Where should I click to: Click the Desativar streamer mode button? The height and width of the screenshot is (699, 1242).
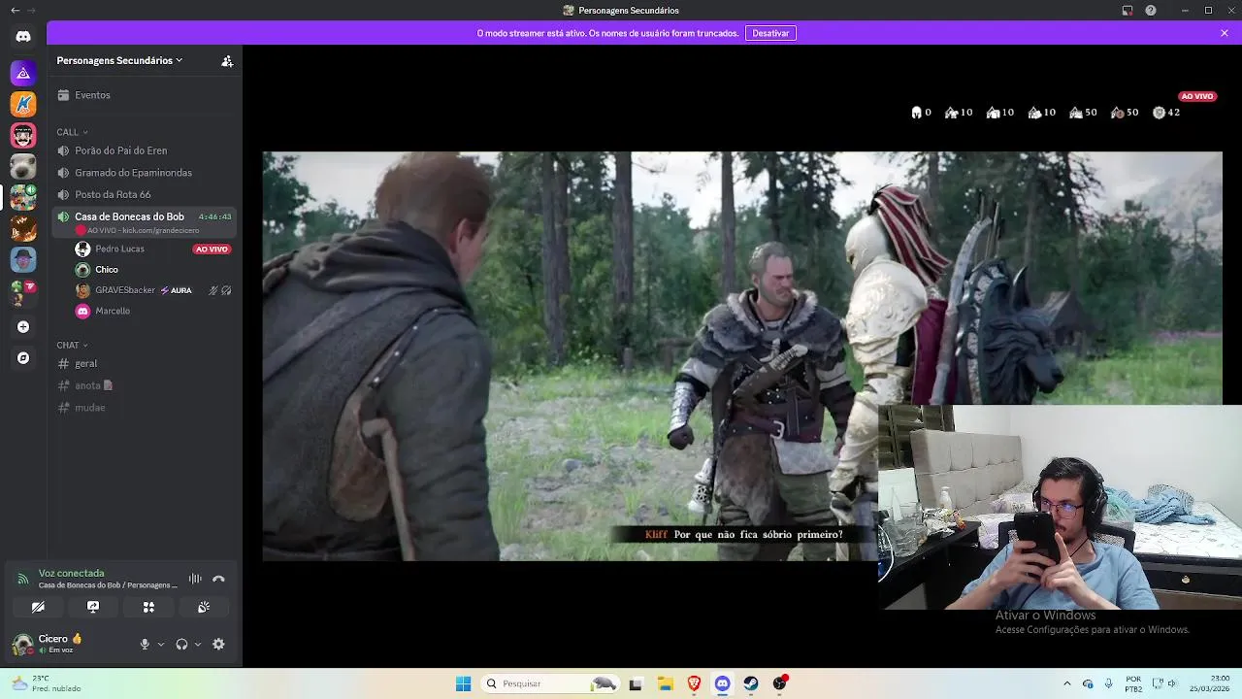(770, 33)
